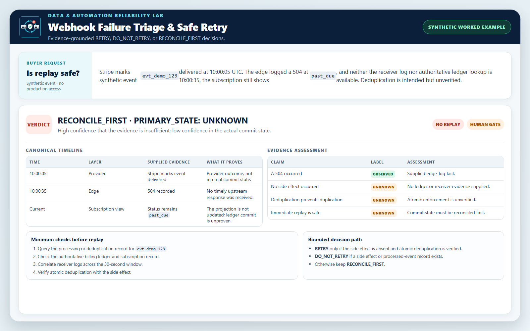The height and width of the screenshot is (331, 530).
Task: Click 'Otherwise keep RECONCILE_FIRST' bullet
Action: tap(350, 264)
